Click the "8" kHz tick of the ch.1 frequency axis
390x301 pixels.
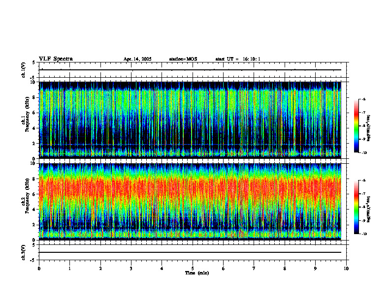(x=34, y=97)
